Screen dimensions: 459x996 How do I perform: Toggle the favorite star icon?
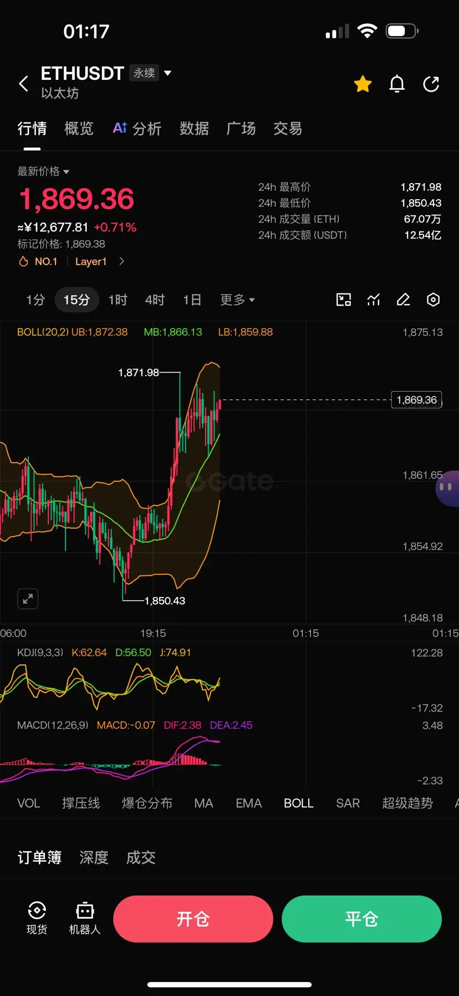[x=363, y=84]
